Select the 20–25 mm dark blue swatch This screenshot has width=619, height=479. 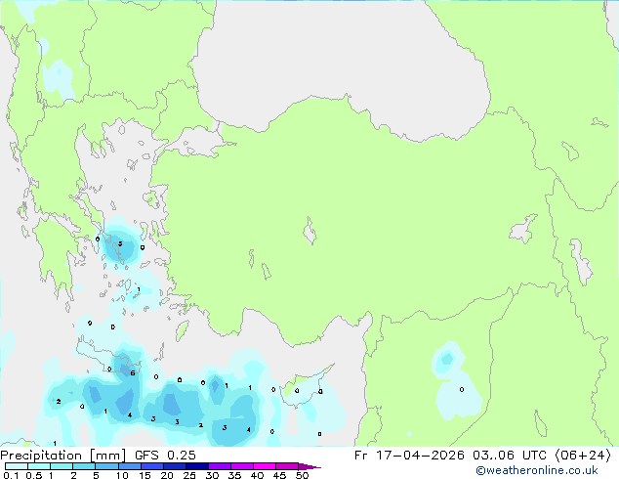coord(174,466)
